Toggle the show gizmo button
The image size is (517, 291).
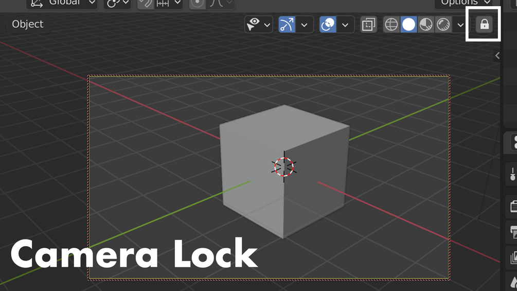pyautogui.click(x=287, y=24)
